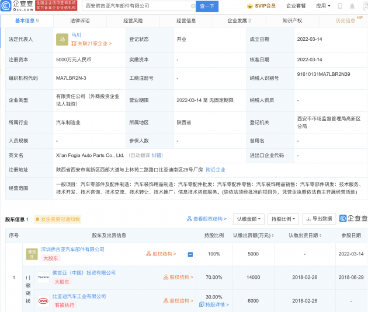The image size is (368, 312).
Task: Click 发生变更时通知我 notification button
Action: point(57,219)
